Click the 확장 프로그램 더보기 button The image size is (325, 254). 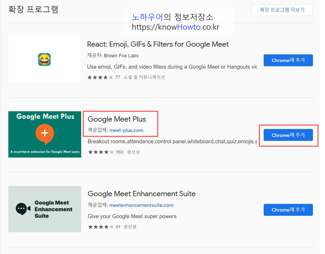[x=282, y=10]
